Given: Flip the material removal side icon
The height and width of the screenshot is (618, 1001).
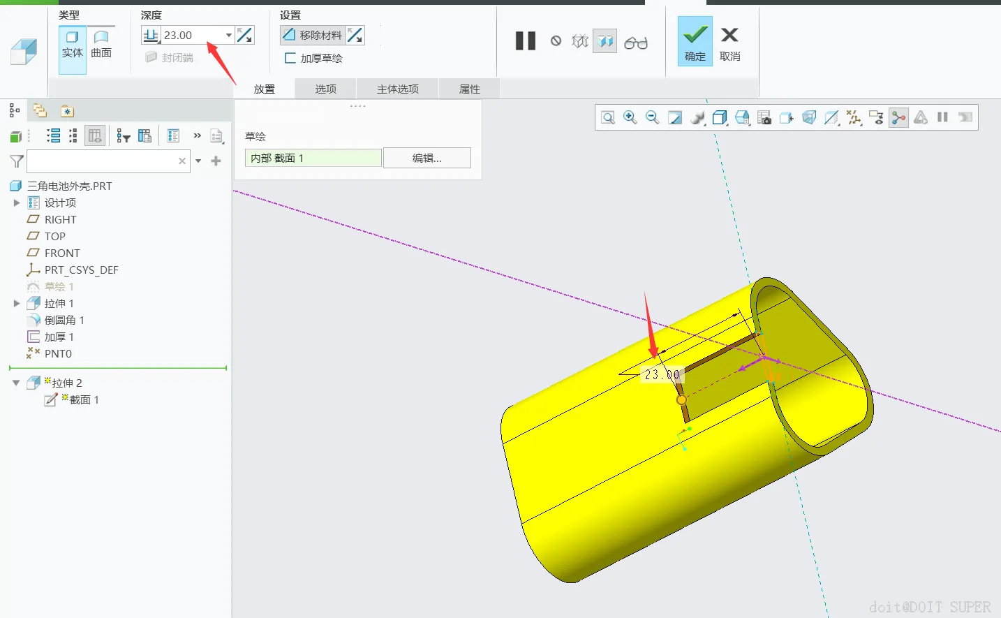Looking at the screenshot, I should coord(355,35).
